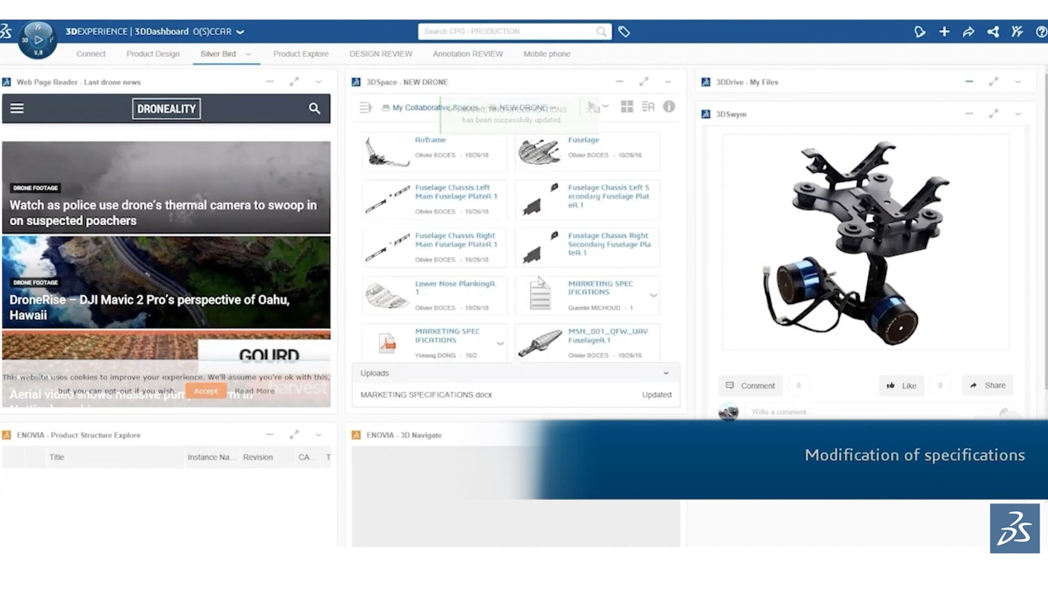Expand the O(S)CCAR dashboard dropdown
Viewport: 1048px width, 589px height.
pyautogui.click(x=240, y=32)
